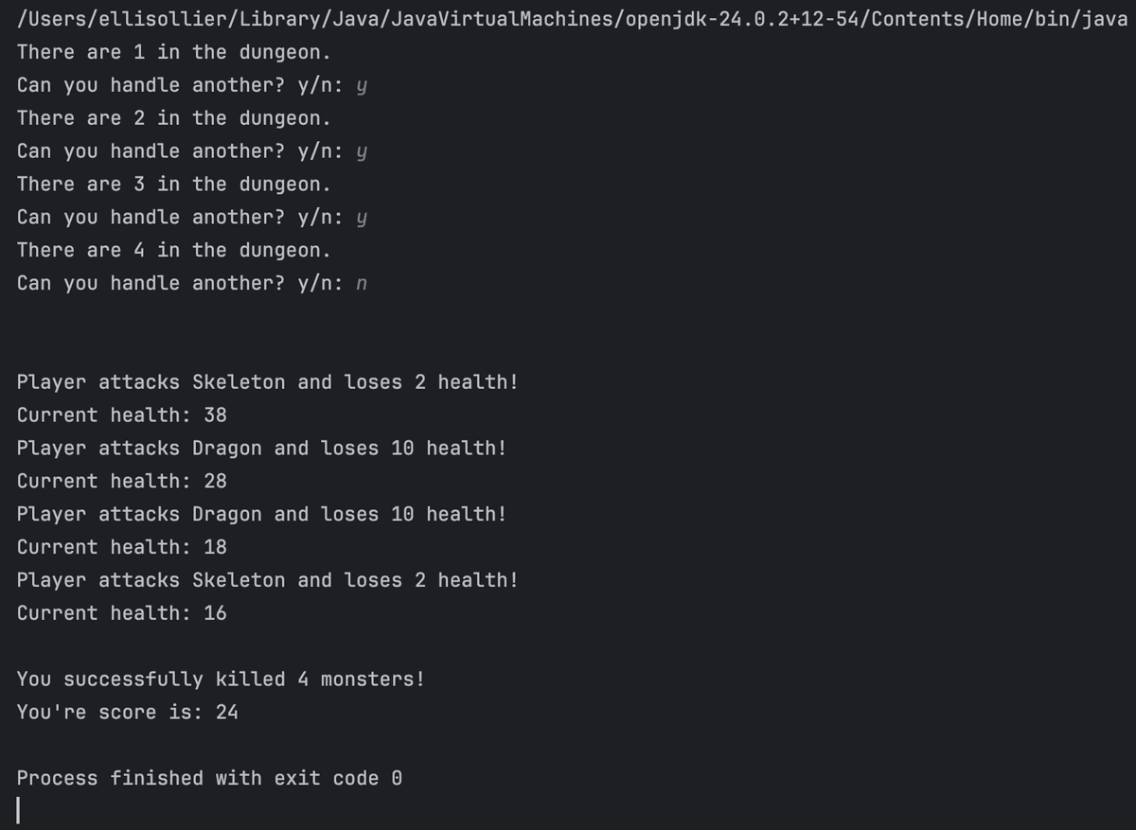Click the "Current health: 18" line
This screenshot has width=1136, height=830.
coord(122,547)
